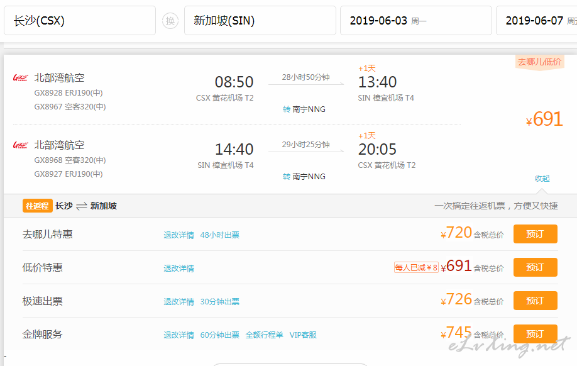Click the 48小时出票 link

[220, 235]
